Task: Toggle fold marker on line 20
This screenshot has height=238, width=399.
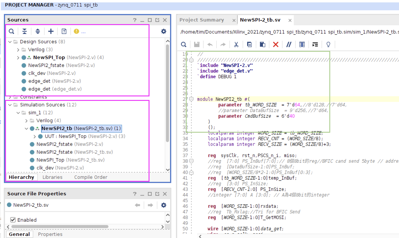Action: pyautogui.click(x=191, y=60)
